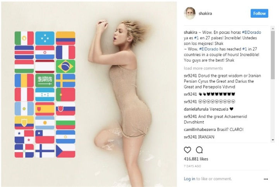Image resolution: width=279 pixels, height=187 pixels.
Task: Click the 416,881 likes count
Action: [x=196, y=159]
